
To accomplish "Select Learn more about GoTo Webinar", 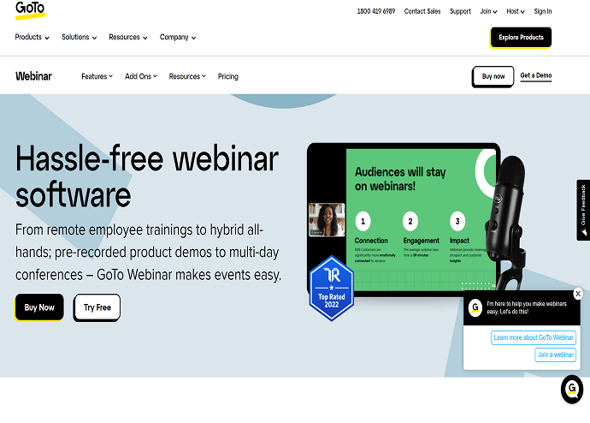I will tap(534, 337).
